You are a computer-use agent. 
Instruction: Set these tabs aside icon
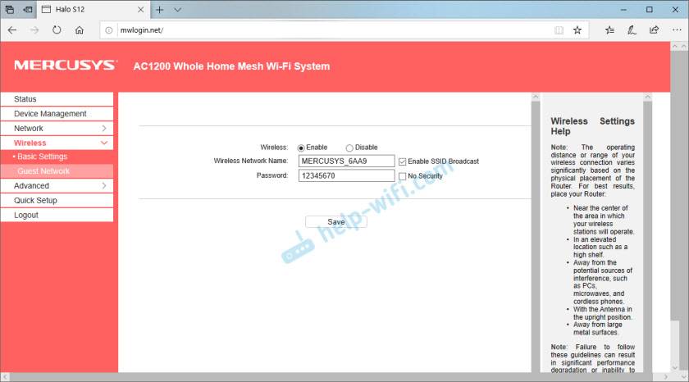[28, 9]
